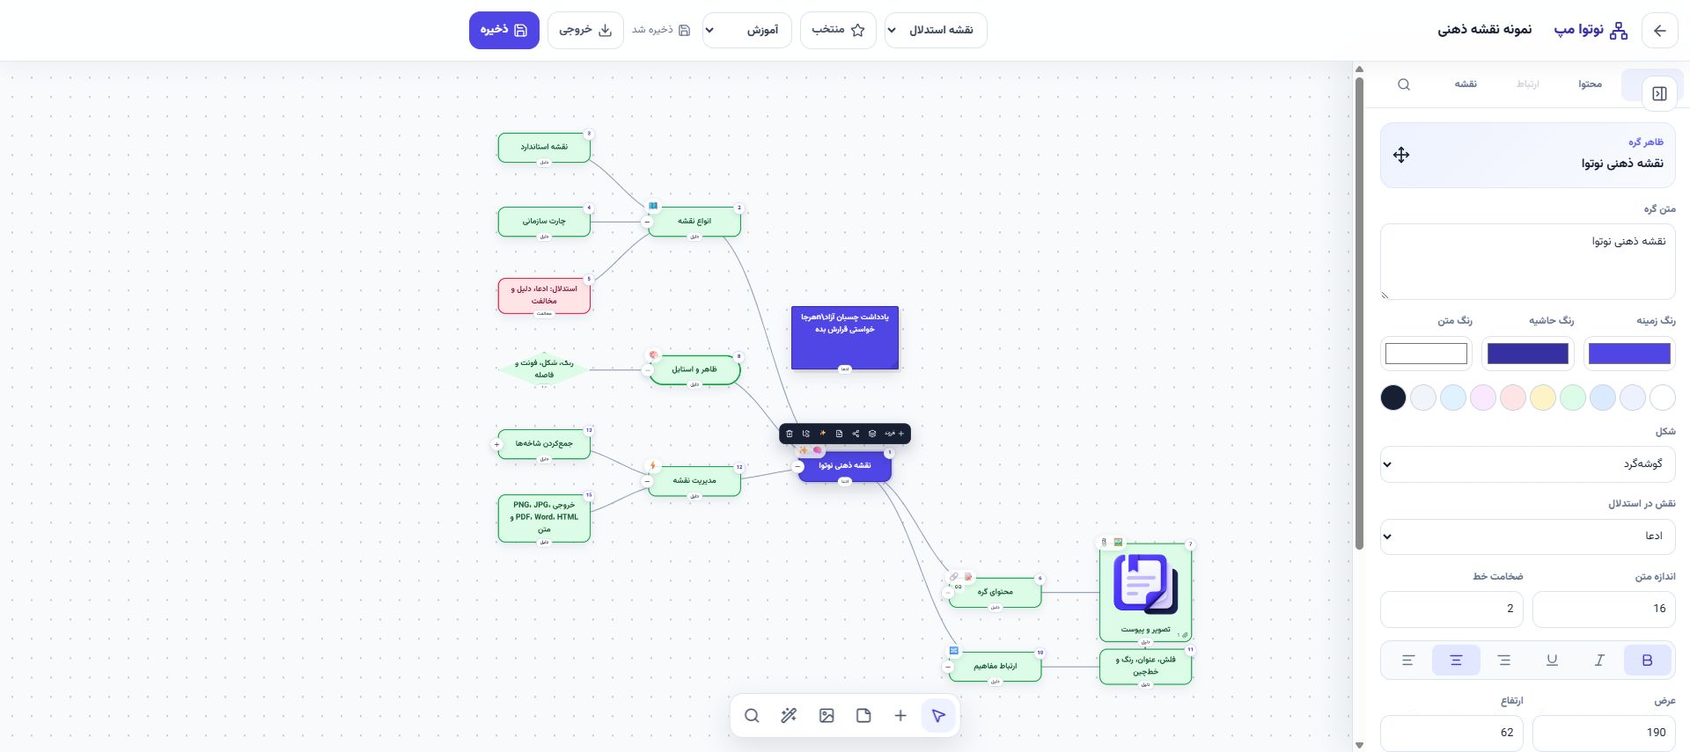Open search from the bottom toolbar
Viewport: 1690px width, 752px height.
click(x=752, y=716)
